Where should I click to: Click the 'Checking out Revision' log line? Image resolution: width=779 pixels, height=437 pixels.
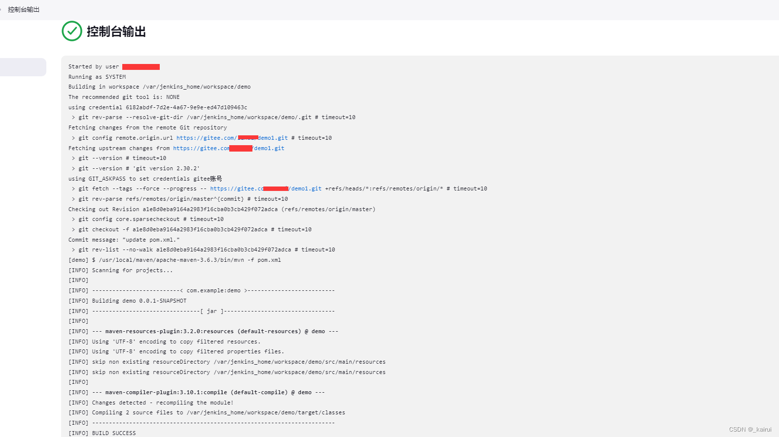pyautogui.click(x=222, y=209)
